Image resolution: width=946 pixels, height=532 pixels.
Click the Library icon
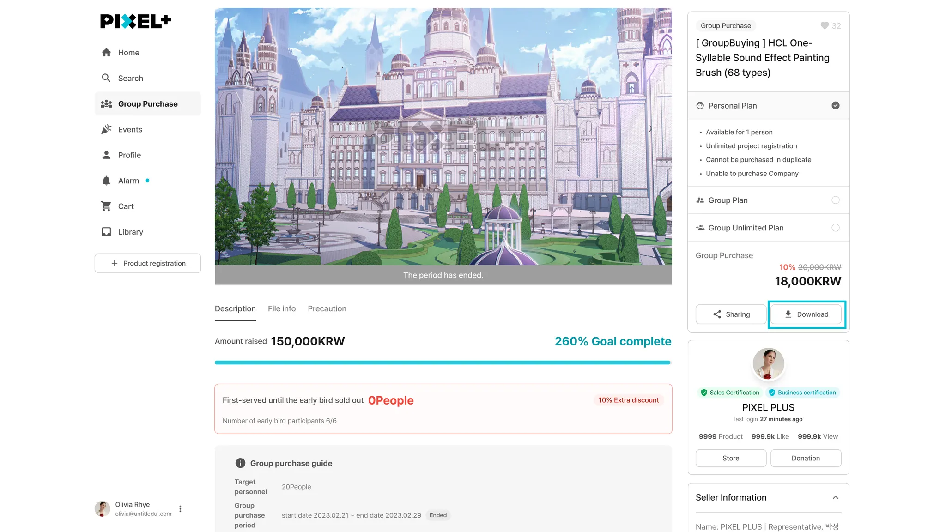pyautogui.click(x=106, y=232)
